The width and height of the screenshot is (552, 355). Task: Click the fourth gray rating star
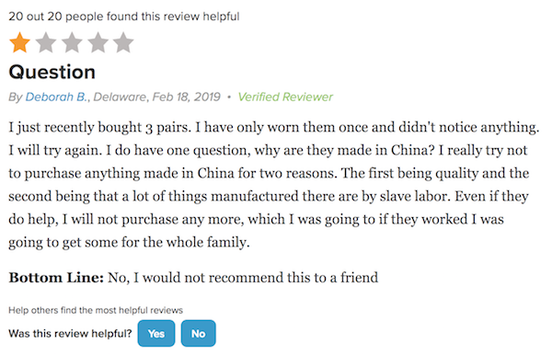[x=98, y=42]
